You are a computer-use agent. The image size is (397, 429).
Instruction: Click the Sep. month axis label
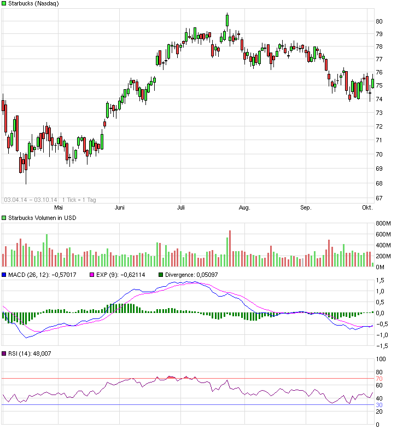[x=306, y=208]
